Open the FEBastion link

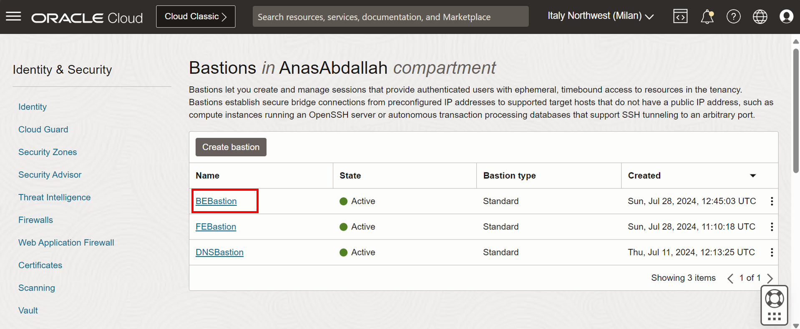point(216,227)
